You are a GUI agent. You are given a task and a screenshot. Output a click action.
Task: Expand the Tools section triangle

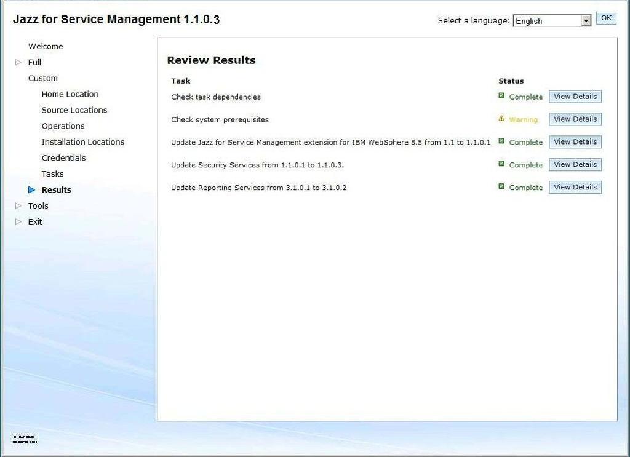click(18, 205)
